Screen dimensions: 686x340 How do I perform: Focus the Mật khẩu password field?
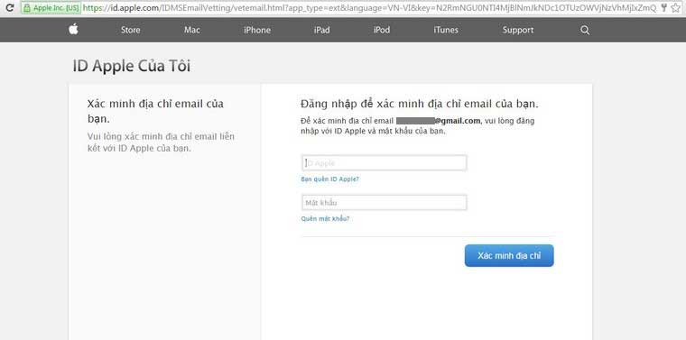pyautogui.click(x=385, y=203)
